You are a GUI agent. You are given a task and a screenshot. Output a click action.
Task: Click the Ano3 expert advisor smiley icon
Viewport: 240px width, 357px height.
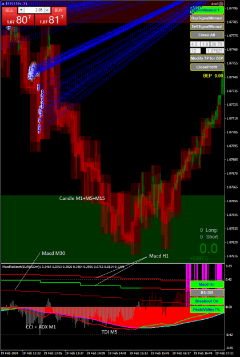(222, 4)
